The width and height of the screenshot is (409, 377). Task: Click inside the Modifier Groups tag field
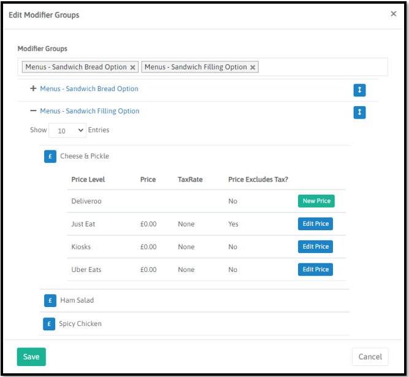coord(322,67)
